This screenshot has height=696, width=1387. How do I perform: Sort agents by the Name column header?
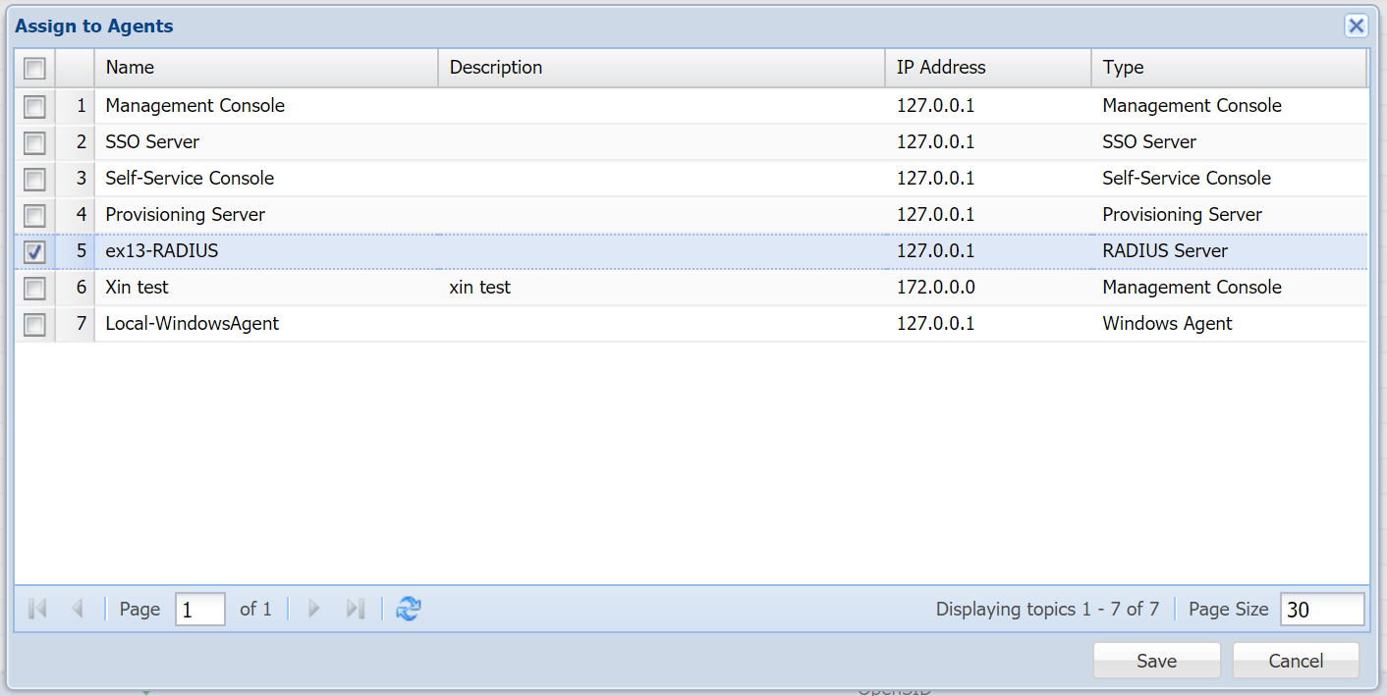(x=265, y=68)
